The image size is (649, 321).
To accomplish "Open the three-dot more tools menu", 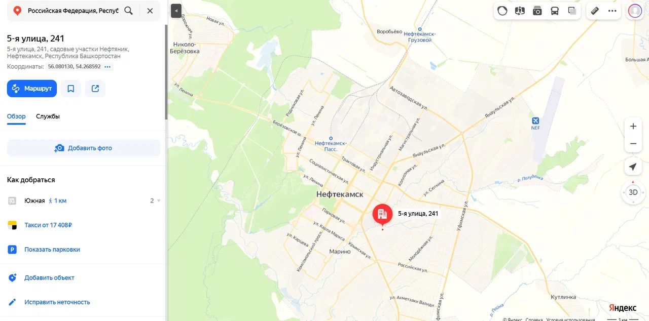I will (x=612, y=11).
